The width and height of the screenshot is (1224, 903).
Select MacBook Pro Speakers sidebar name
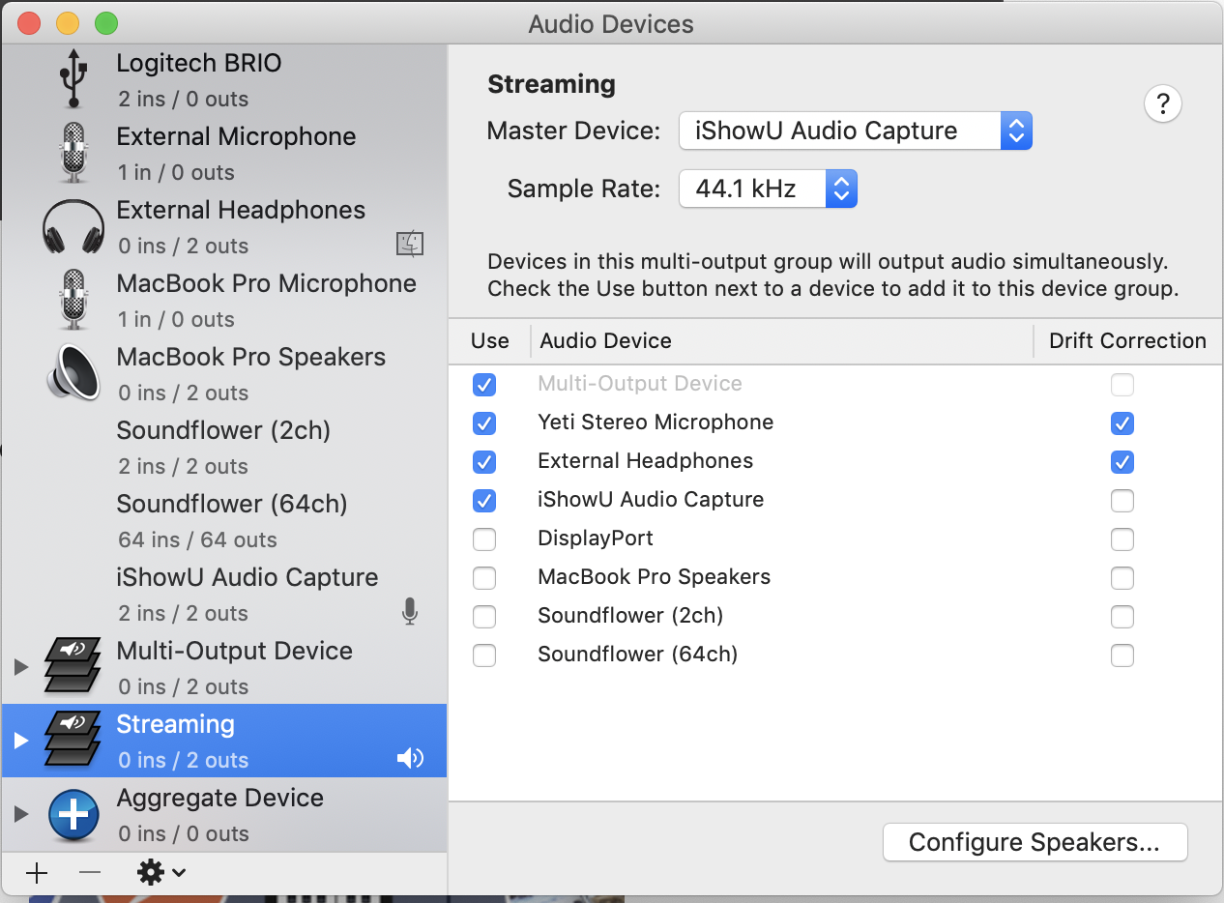(x=250, y=358)
